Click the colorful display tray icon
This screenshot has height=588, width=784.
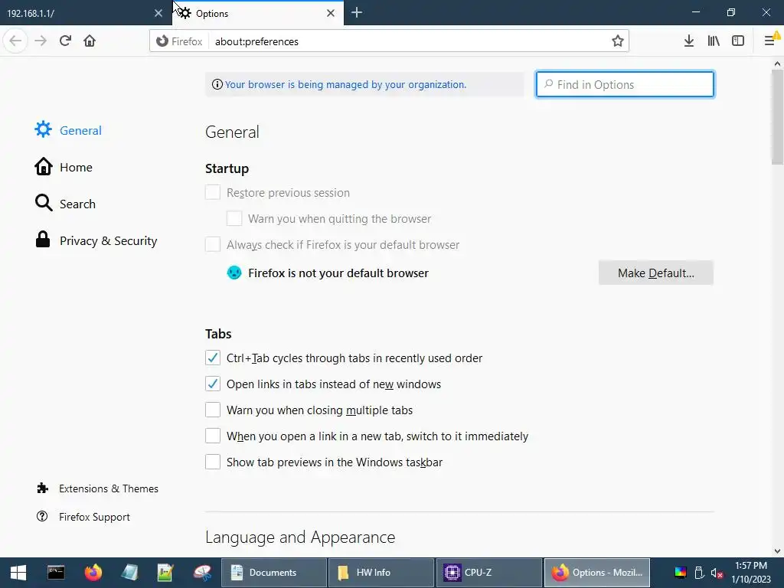tap(681, 573)
